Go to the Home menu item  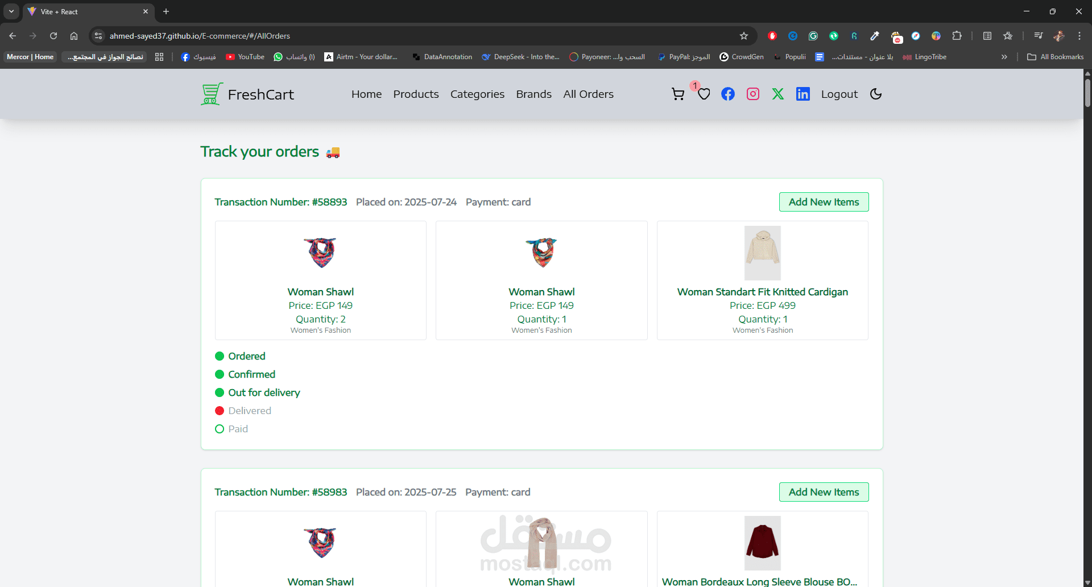(x=366, y=94)
